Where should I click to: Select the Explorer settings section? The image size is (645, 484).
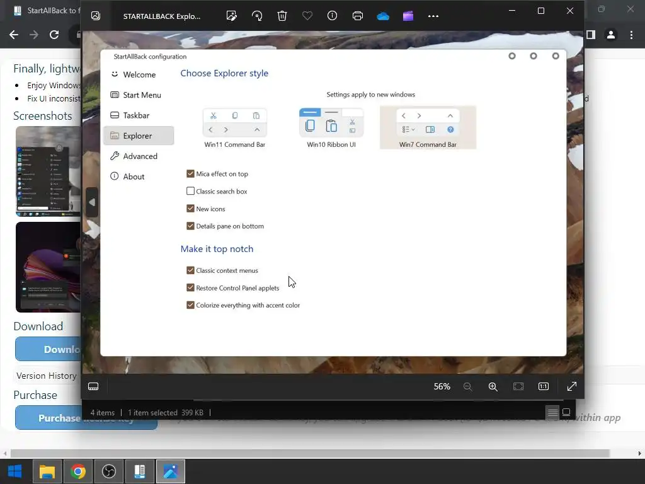point(139,136)
